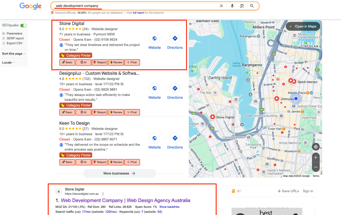
Task: Click inside the search query field
Action: 136,6
